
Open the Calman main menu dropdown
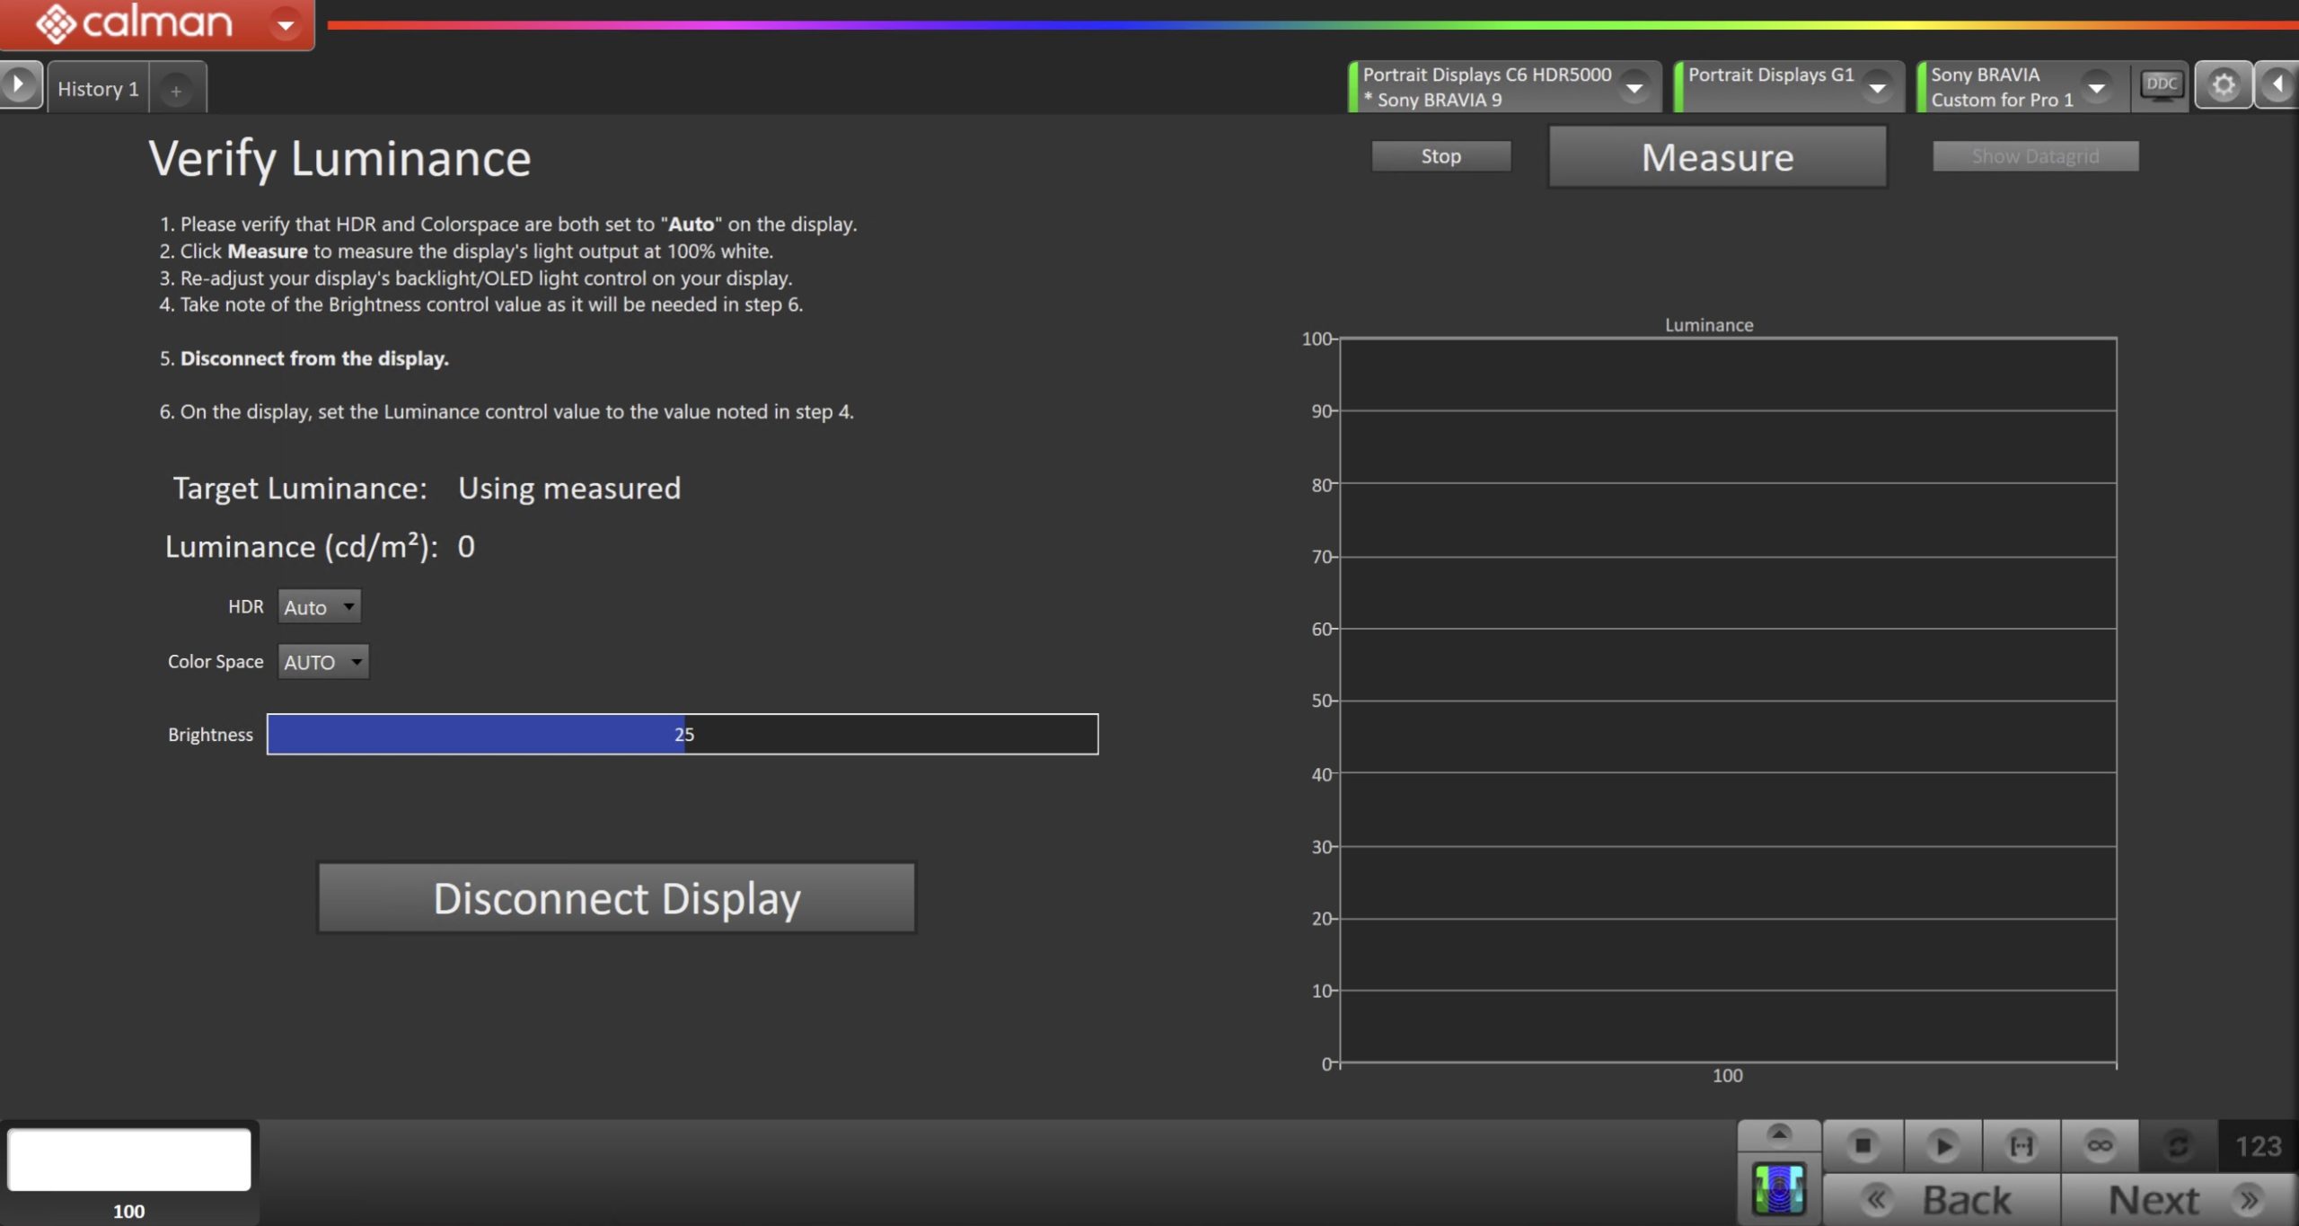point(286,24)
